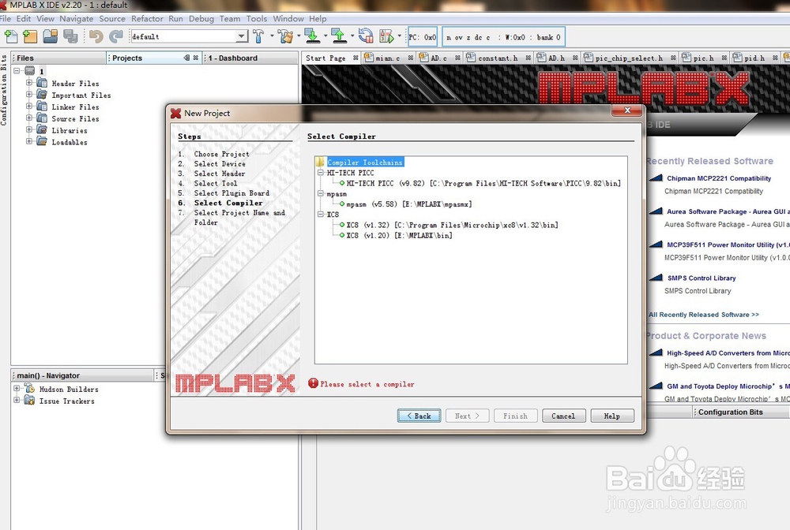
Task: Select XC8 (v1.32) compiler
Action: click(x=452, y=225)
